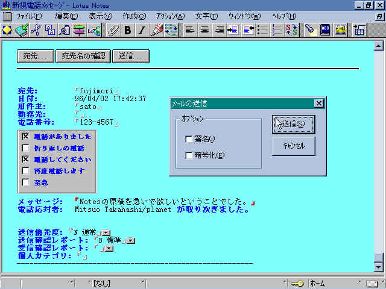Viewport: 386px width, 289px height.
Task: Click the indent paragraph icon
Action: click(233, 30)
